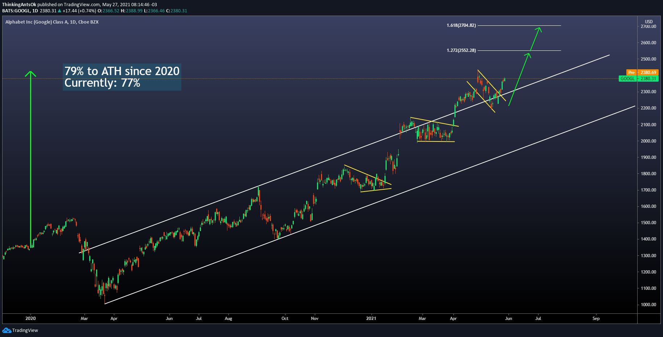The height and width of the screenshot is (337, 663).
Task: Click the green GOOGL 2380.31 price tag
Action: (x=638, y=79)
